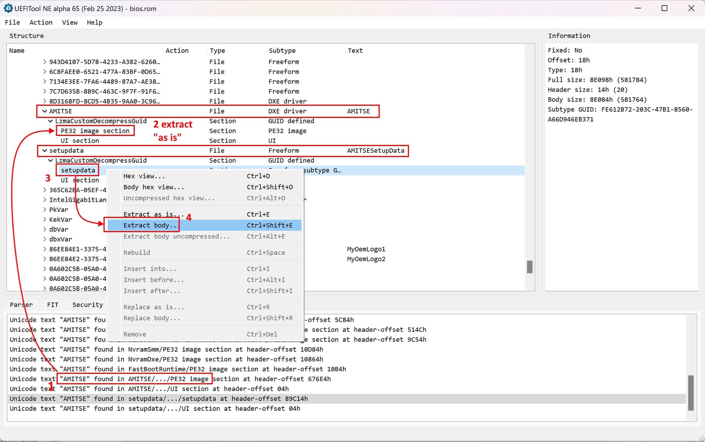The image size is (705, 442).
Task: Expand the 7134E3EE-7FA6-4489 file entry
Action: pyautogui.click(x=44, y=81)
